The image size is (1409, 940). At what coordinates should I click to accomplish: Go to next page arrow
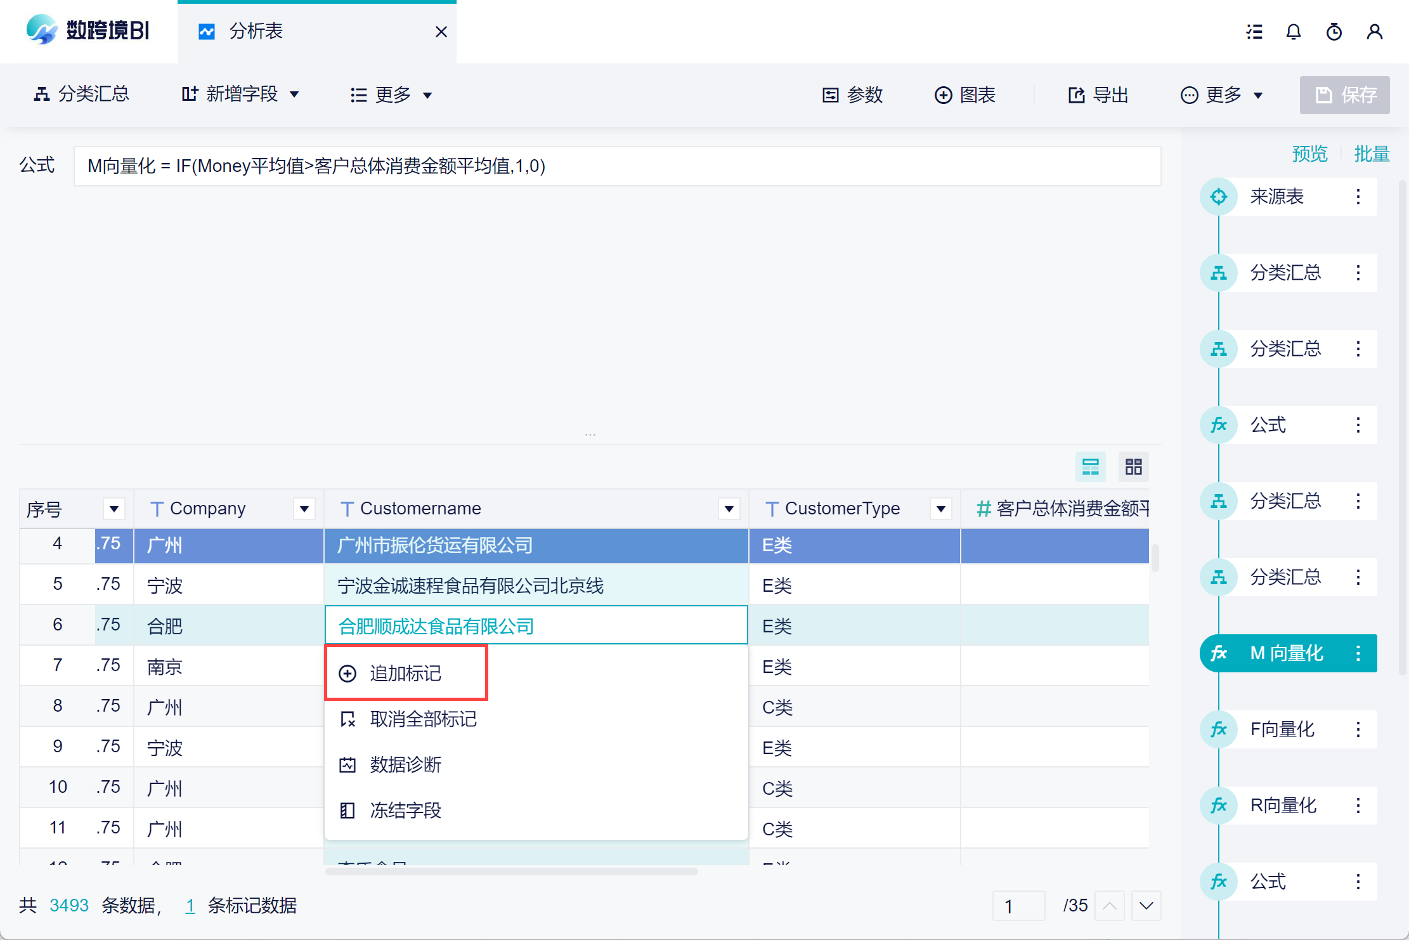coord(1146,906)
